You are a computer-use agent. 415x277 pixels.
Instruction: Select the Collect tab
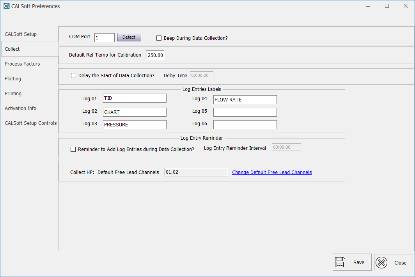[30, 49]
